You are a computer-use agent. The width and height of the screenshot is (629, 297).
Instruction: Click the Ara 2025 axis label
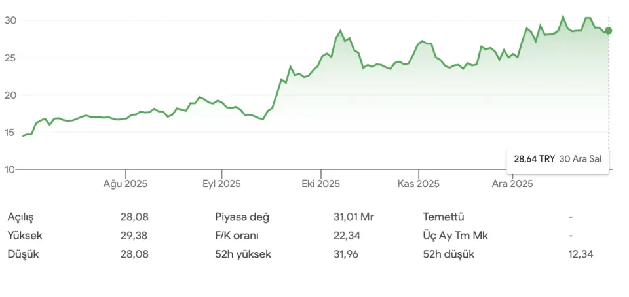(513, 184)
